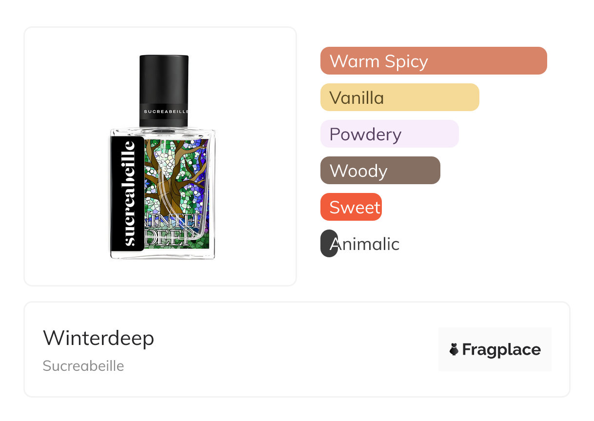
Task: Click the Animalic label text
Action: (x=365, y=244)
